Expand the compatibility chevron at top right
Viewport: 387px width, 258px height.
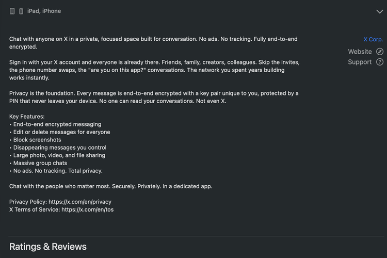coord(380,11)
